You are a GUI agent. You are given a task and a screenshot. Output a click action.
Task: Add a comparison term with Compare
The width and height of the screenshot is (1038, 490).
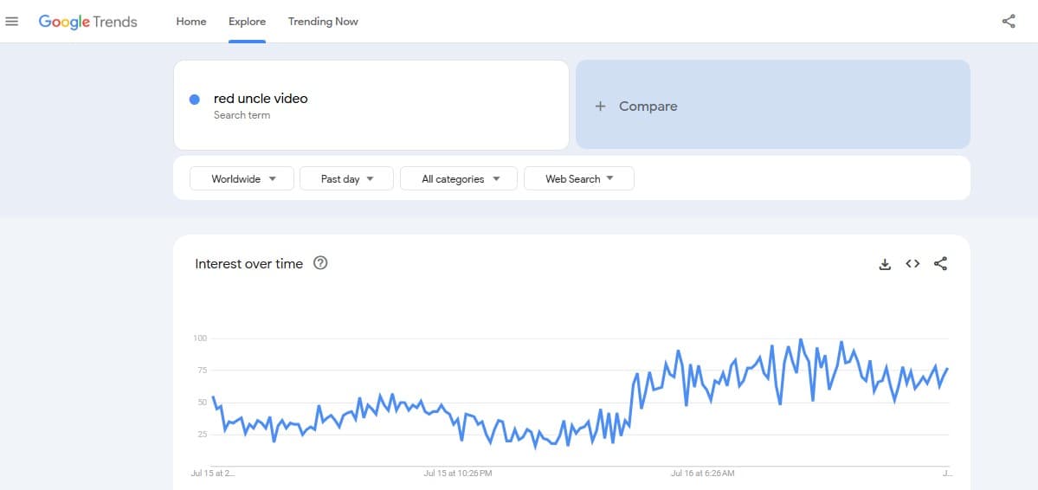pyautogui.click(x=772, y=105)
